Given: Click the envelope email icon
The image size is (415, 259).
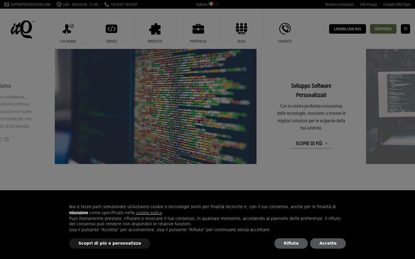Looking at the screenshot, I should [x=7, y=4].
